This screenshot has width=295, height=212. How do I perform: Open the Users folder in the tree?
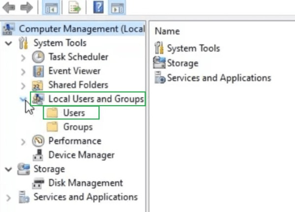coord(74,113)
